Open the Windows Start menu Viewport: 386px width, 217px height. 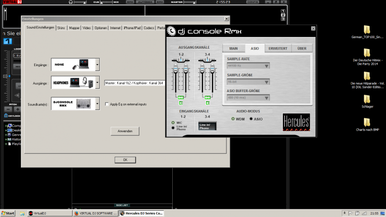(x=8, y=213)
